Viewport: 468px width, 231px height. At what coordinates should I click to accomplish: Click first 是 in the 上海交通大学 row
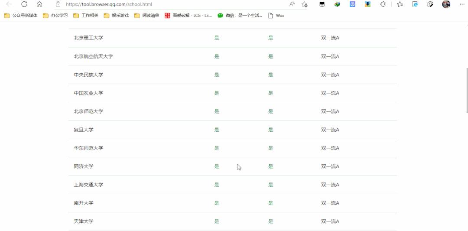[217, 185]
